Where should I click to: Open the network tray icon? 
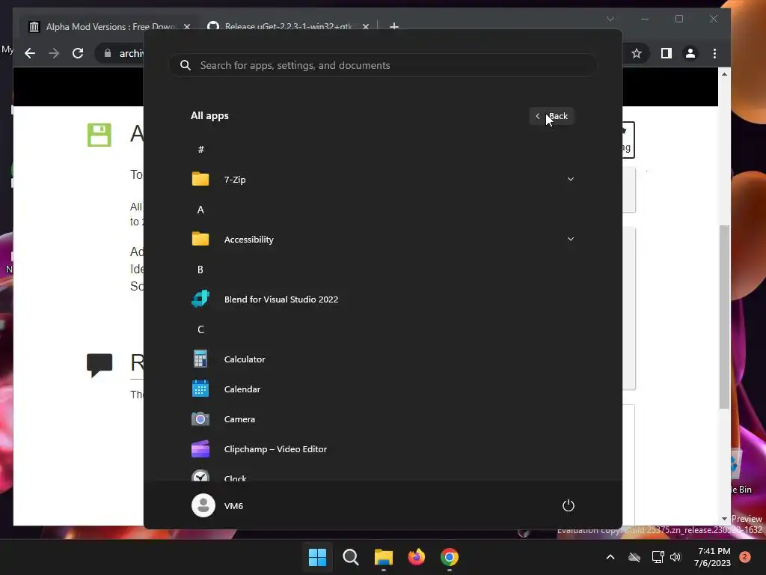tap(658, 557)
